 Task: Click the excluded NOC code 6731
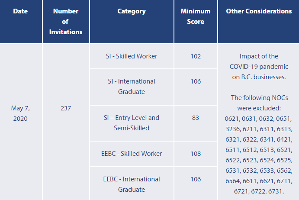[x=276, y=191]
